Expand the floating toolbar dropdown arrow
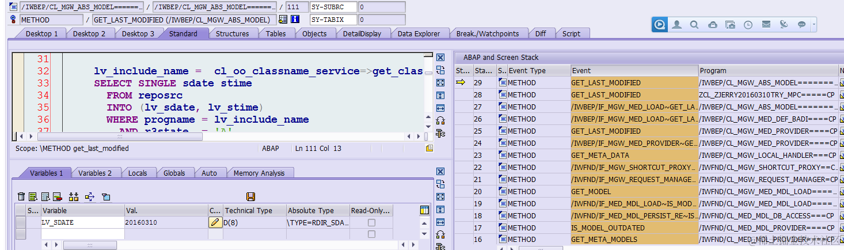Image resolution: width=844 pixels, height=250 pixels. [814, 25]
